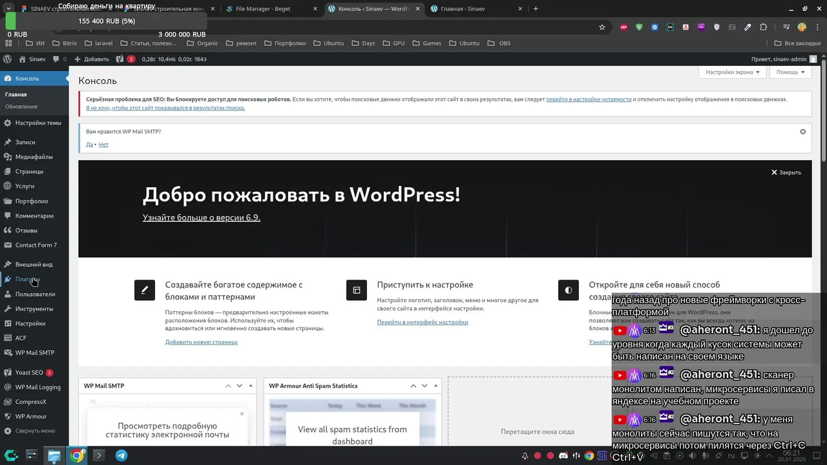
Task: Open Пользователи users menu
Action: pyautogui.click(x=34, y=294)
